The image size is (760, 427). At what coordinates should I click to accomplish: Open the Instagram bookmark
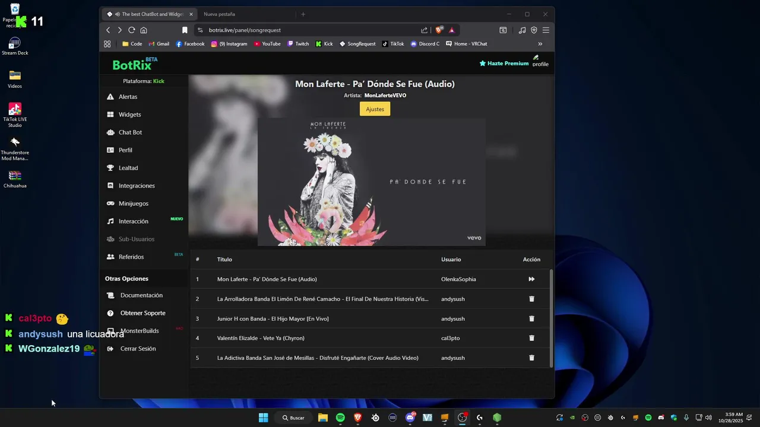click(229, 44)
